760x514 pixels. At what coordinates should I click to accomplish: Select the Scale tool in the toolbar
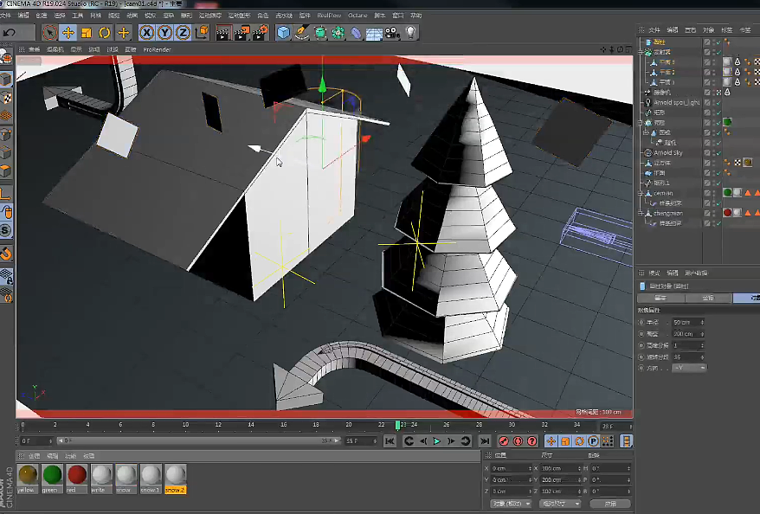(x=85, y=32)
